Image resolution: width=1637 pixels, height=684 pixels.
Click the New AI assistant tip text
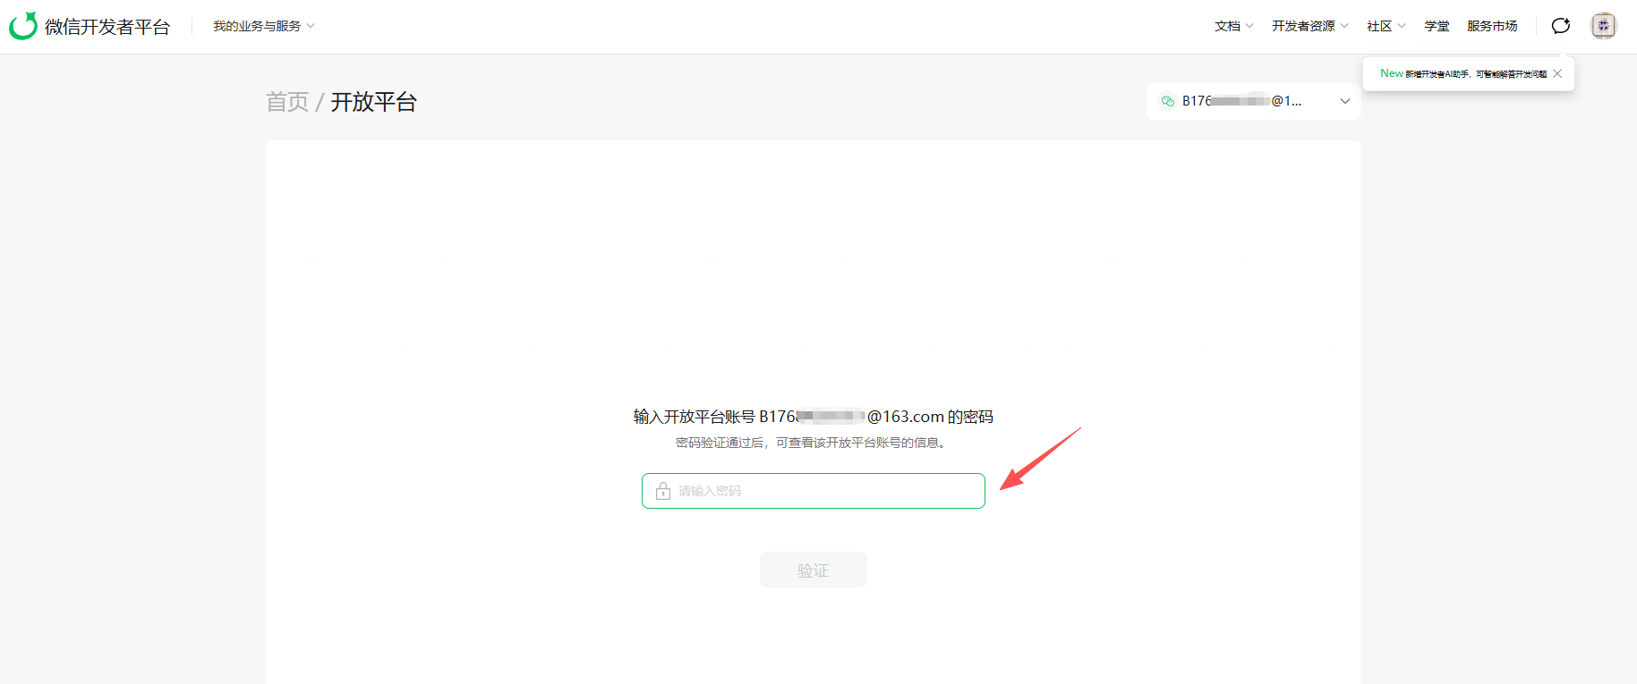(1463, 74)
